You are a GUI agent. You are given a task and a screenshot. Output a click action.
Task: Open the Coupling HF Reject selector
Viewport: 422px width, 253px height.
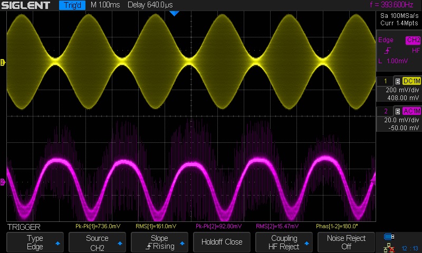(284, 242)
